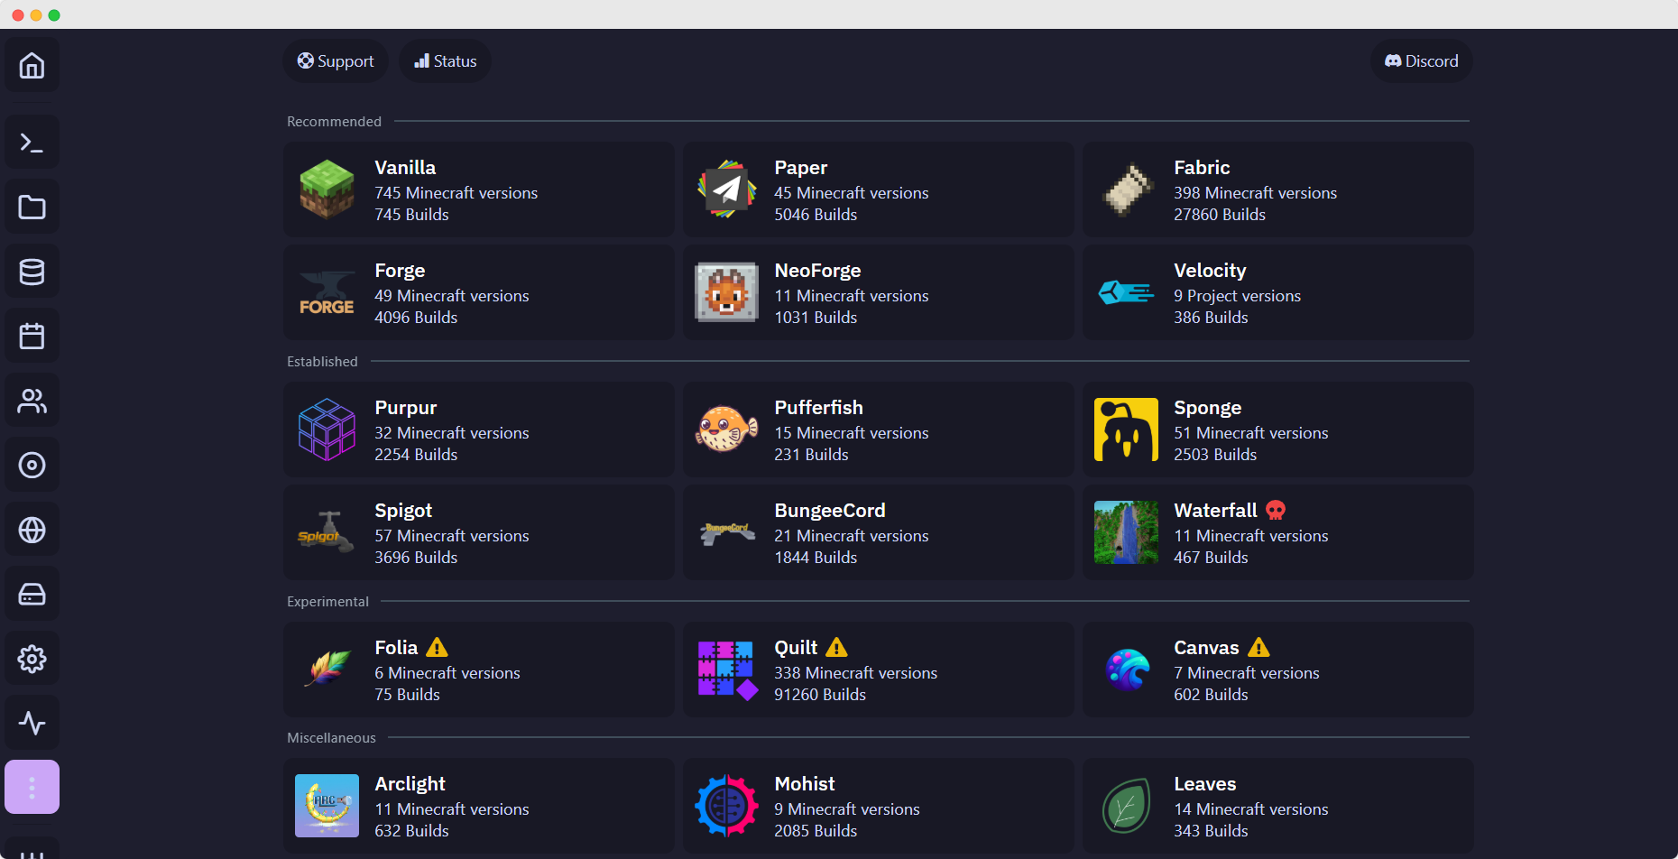Open the network globe sidebar icon
1678x859 pixels.
[x=32, y=530]
